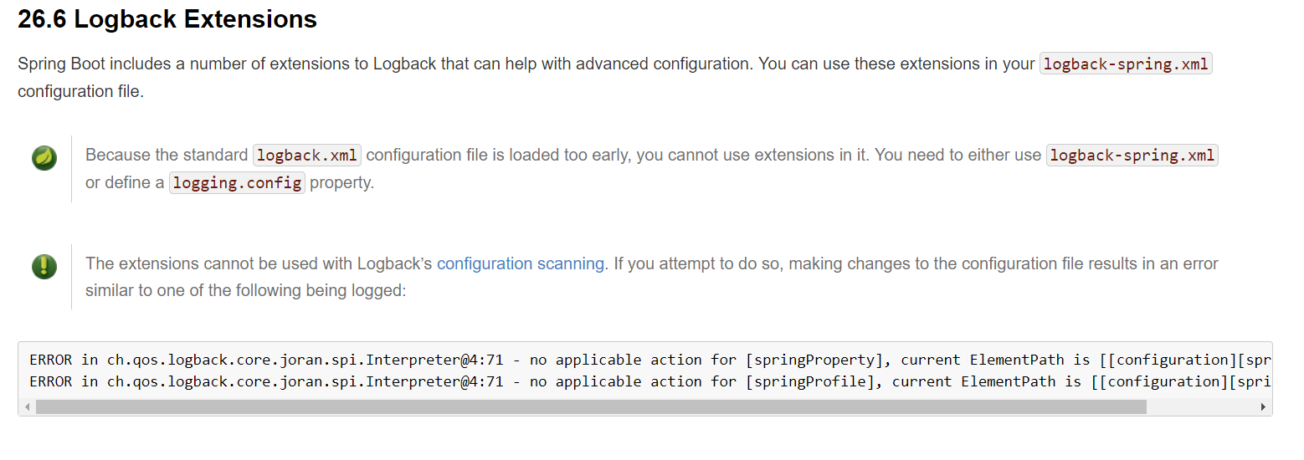Click the code block's left scroll arrow
This screenshot has height=460, width=1304.
pos(27,407)
